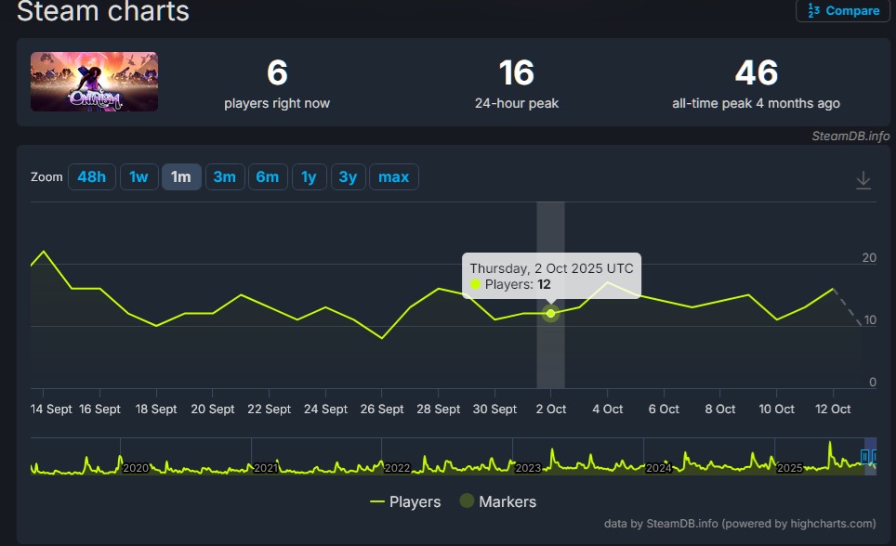Viewport: 896px width, 546px height.
Task: Toggle the Players series in legend
Action: pos(406,501)
